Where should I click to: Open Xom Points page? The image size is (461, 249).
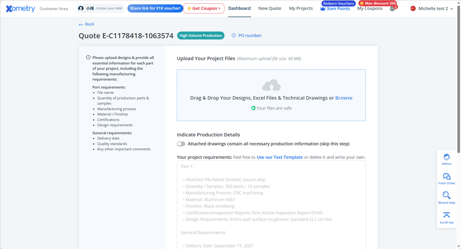pos(335,9)
